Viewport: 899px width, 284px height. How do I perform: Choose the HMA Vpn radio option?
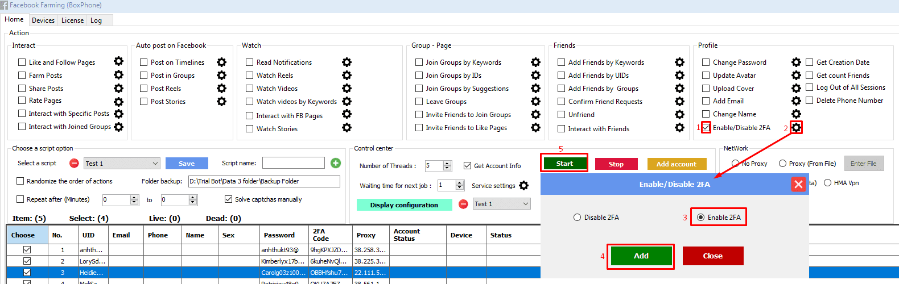click(x=827, y=183)
